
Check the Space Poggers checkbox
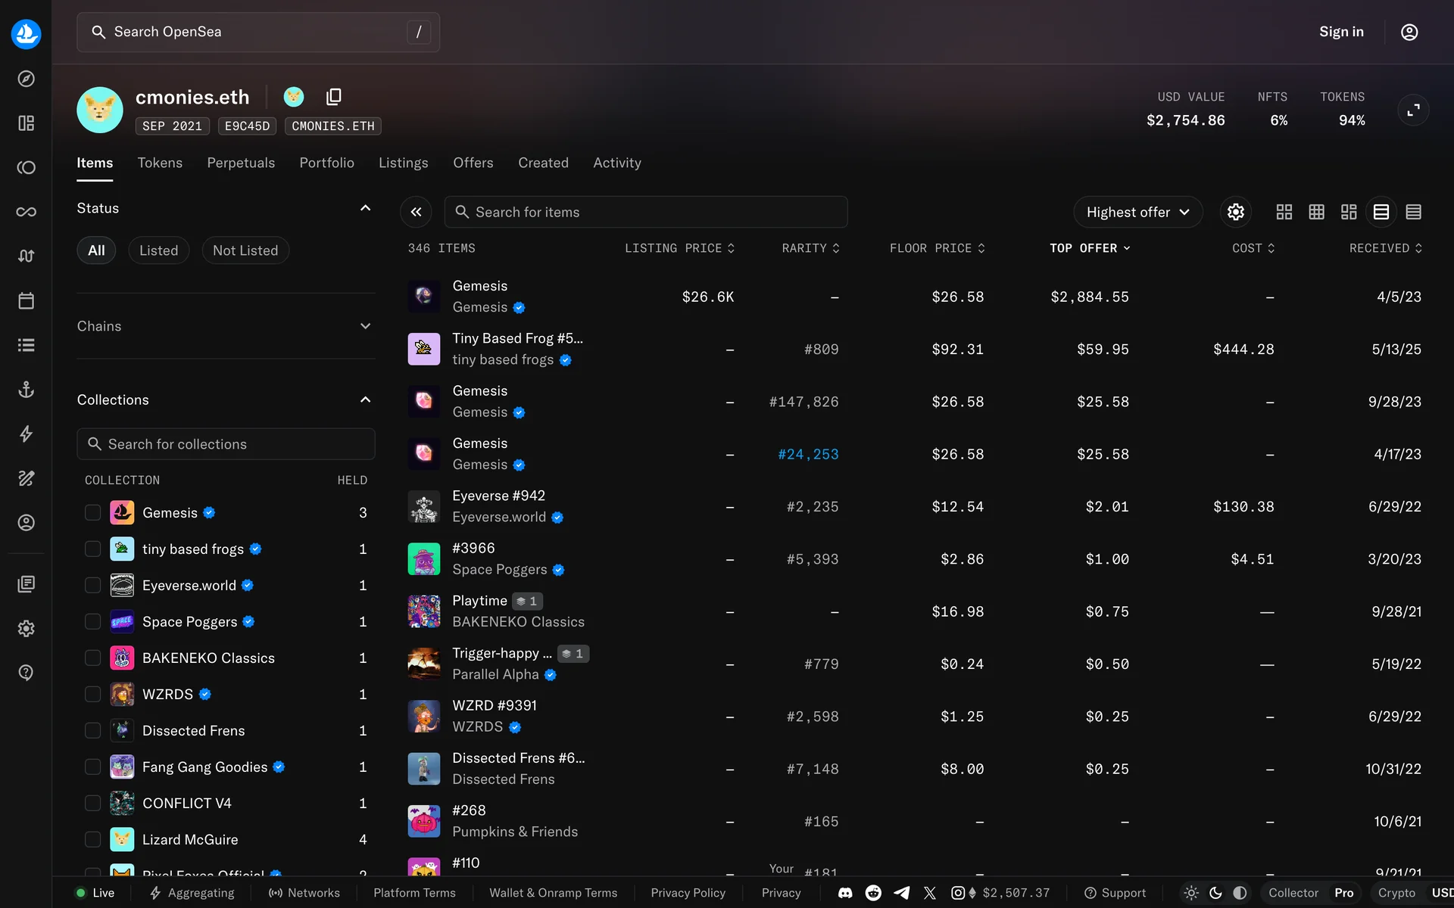coord(92,622)
